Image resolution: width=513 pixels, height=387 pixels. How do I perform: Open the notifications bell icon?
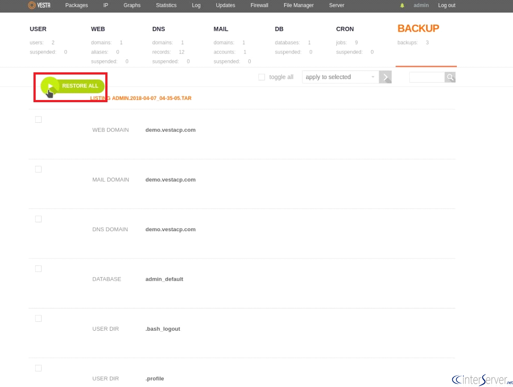(x=402, y=5)
